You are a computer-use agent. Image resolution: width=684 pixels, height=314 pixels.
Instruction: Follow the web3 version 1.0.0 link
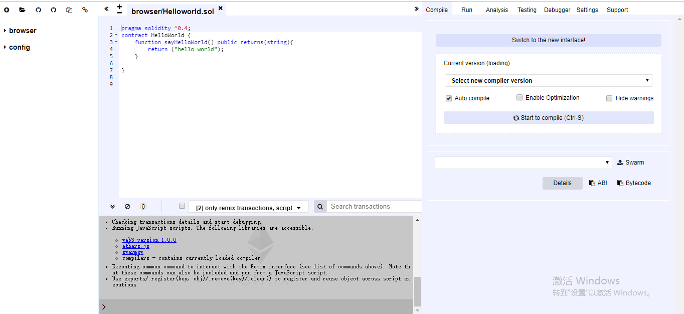click(149, 240)
